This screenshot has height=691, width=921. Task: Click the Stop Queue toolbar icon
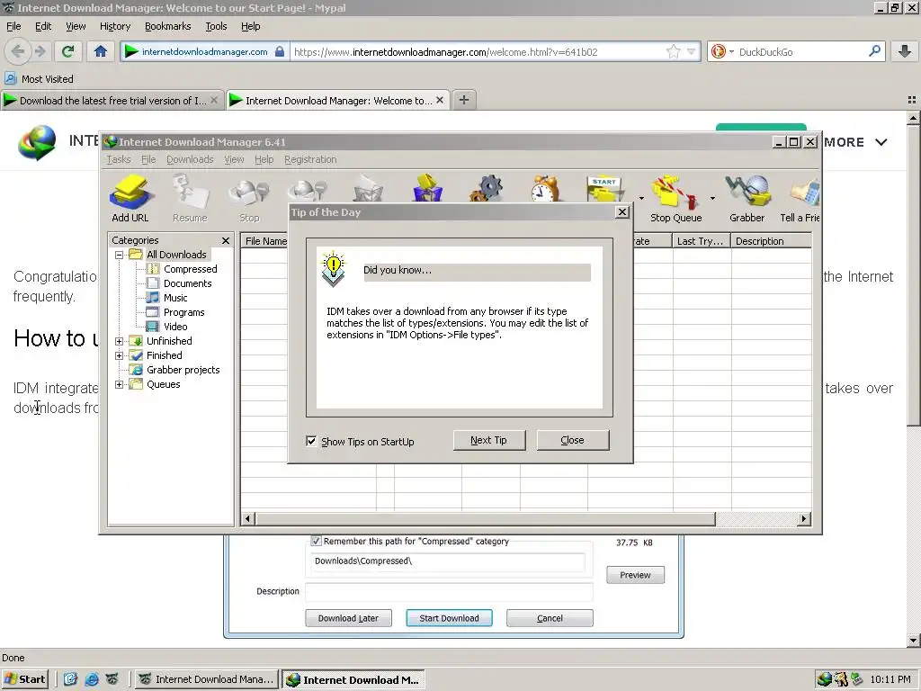(676, 199)
